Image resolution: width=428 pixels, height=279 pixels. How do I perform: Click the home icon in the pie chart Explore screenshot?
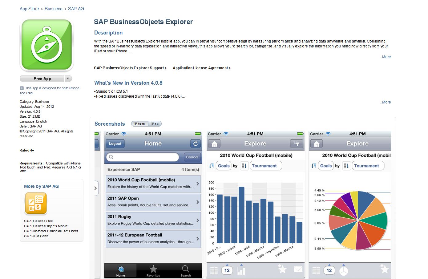(317, 144)
